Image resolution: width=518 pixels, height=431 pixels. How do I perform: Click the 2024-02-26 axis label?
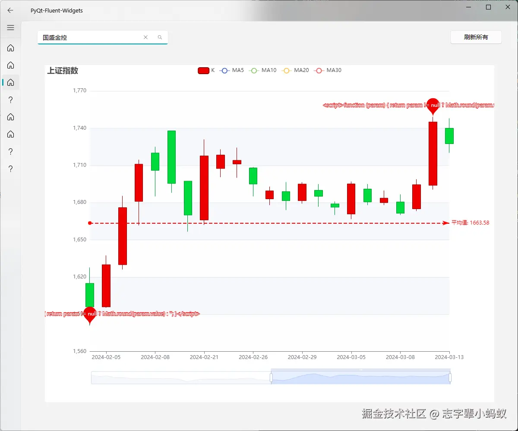point(253,357)
